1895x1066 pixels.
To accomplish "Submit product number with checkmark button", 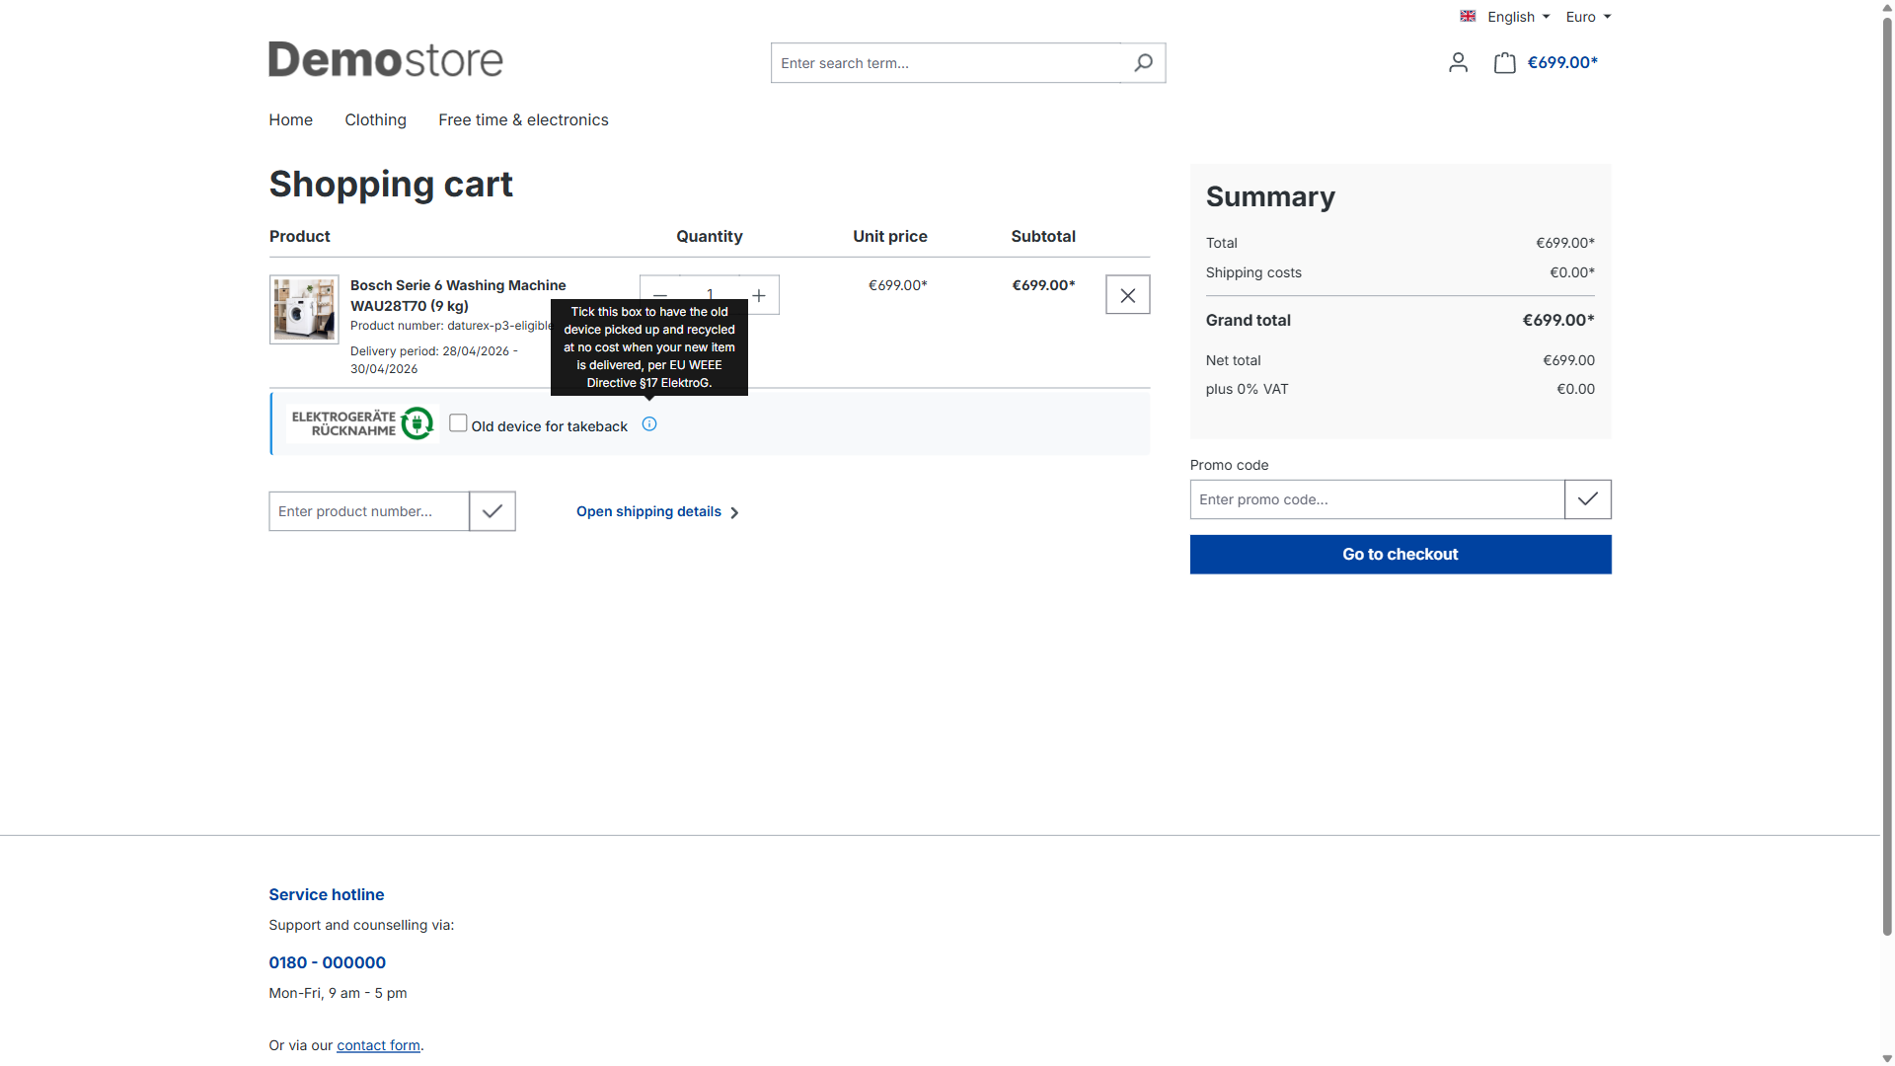I will [493, 511].
